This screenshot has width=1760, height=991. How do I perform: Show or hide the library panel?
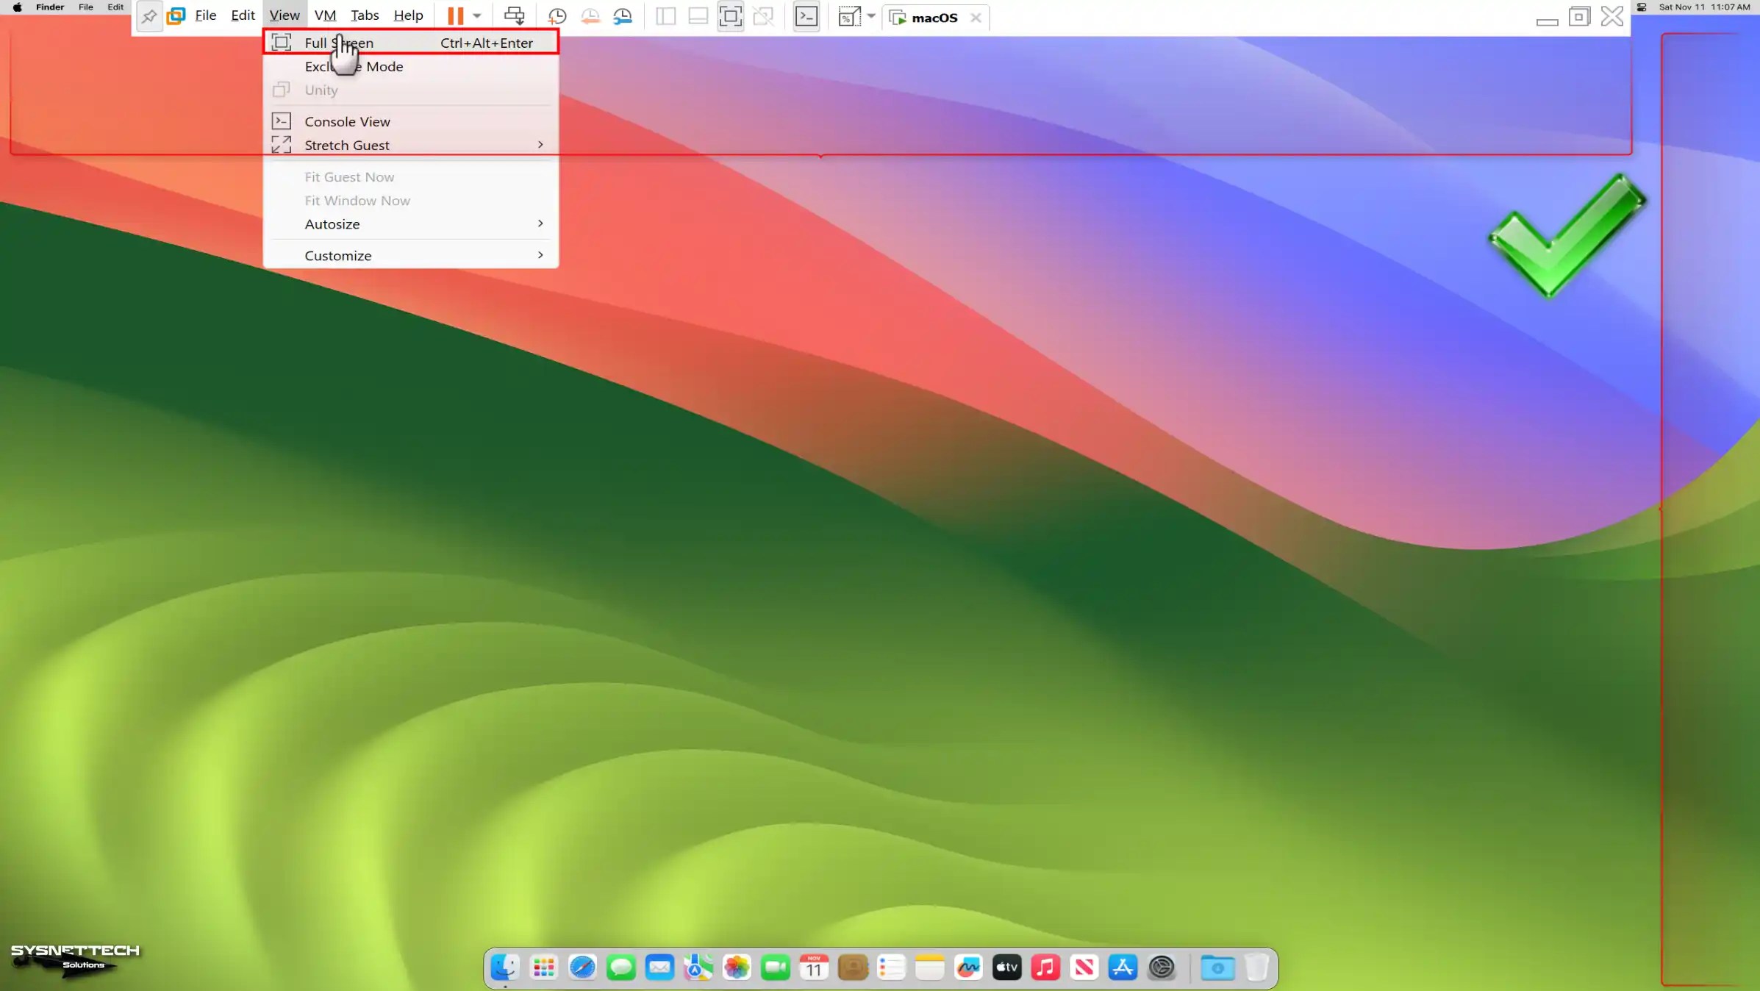point(665,15)
